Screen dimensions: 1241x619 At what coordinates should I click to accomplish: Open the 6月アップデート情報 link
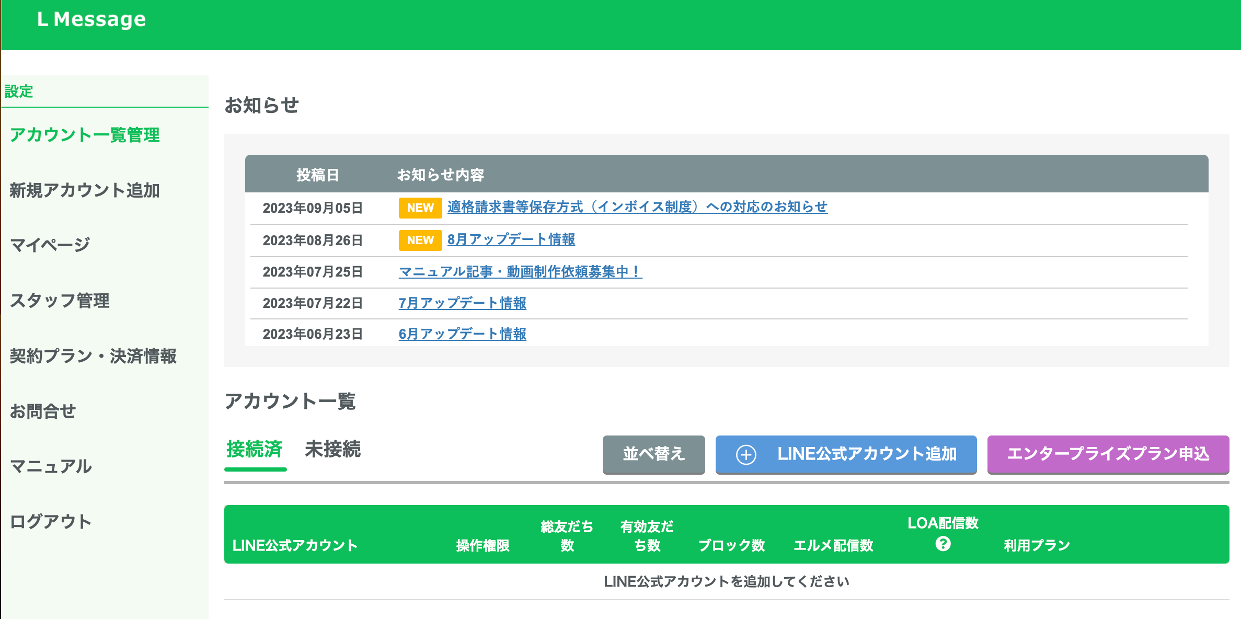coord(462,334)
